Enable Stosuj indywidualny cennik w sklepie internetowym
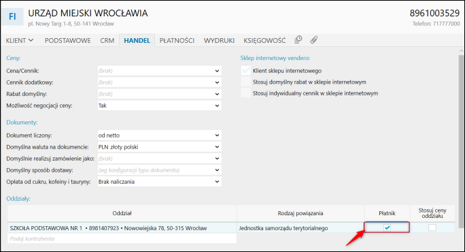465x252 pixels. pos(246,93)
